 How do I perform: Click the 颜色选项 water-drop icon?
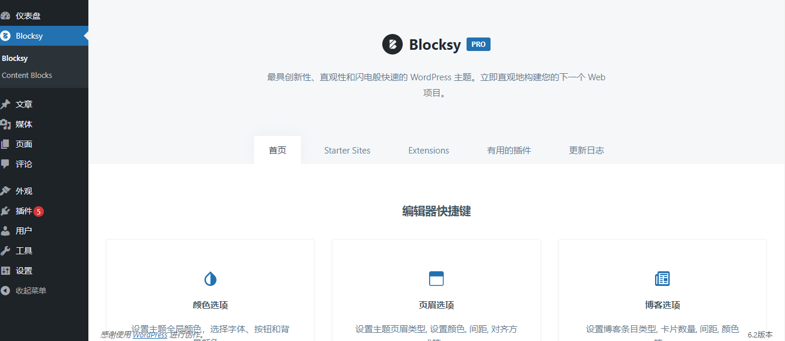click(x=210, y=278)
